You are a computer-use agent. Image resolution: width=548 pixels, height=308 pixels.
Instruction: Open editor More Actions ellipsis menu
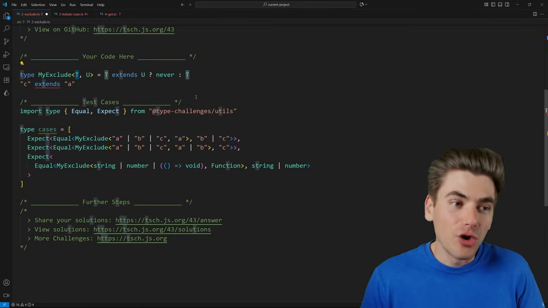point(542,14)
